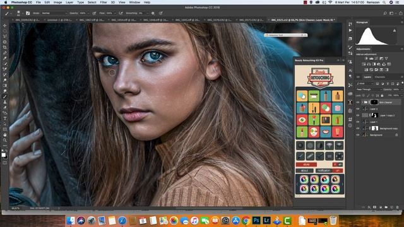Select the Zoom magnifier tool

4,140
